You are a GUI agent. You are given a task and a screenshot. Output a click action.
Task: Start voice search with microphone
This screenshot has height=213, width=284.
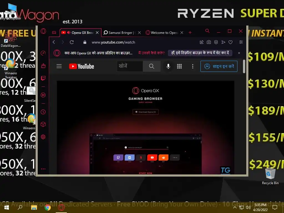pos(168,66)
